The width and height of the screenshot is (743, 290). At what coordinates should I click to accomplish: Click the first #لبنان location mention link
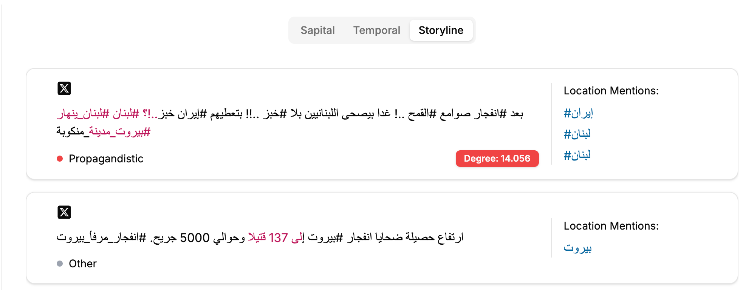577,134
